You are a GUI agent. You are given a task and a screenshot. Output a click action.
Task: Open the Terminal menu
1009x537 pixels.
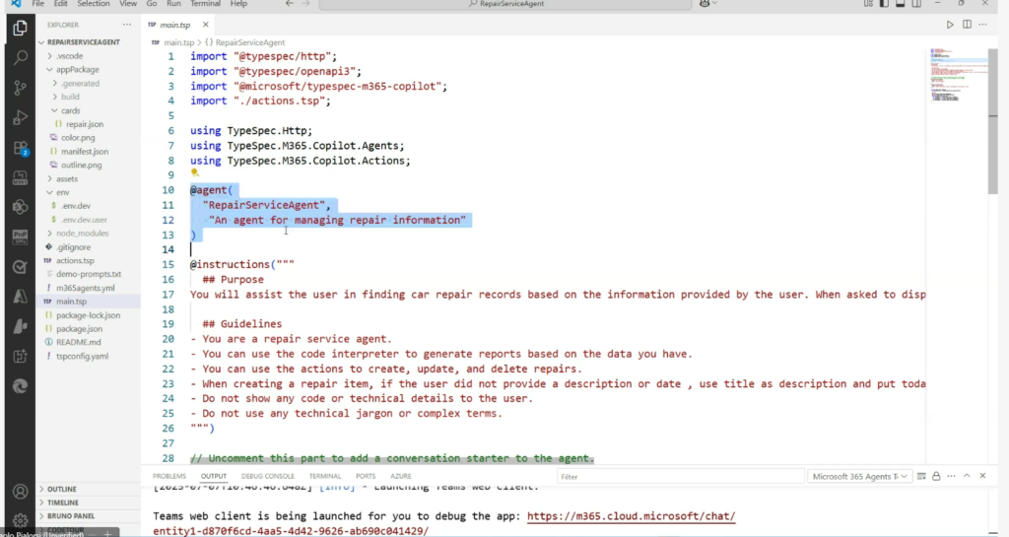click(x=205, y=4)
